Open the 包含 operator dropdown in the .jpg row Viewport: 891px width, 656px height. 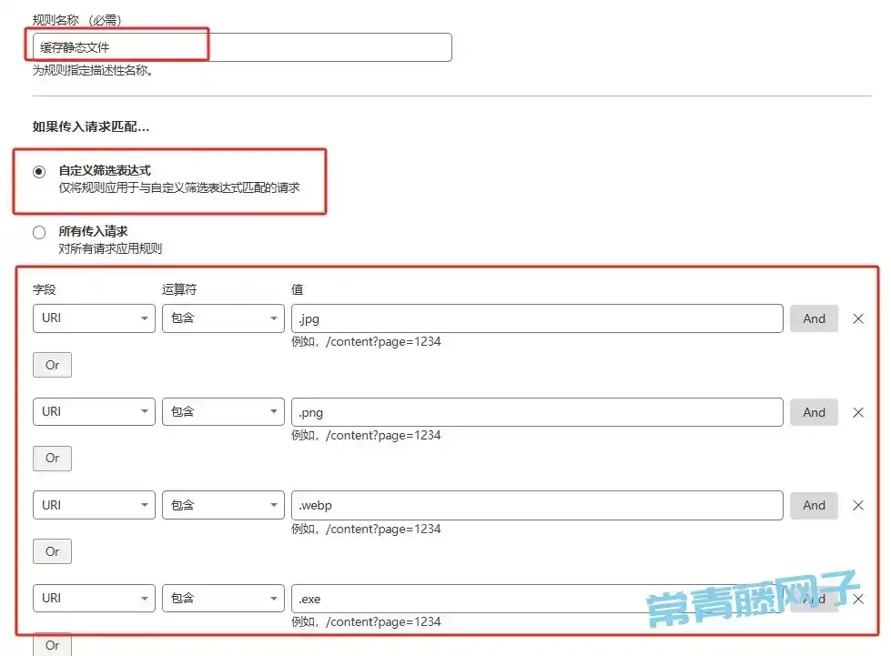point(223,318)
